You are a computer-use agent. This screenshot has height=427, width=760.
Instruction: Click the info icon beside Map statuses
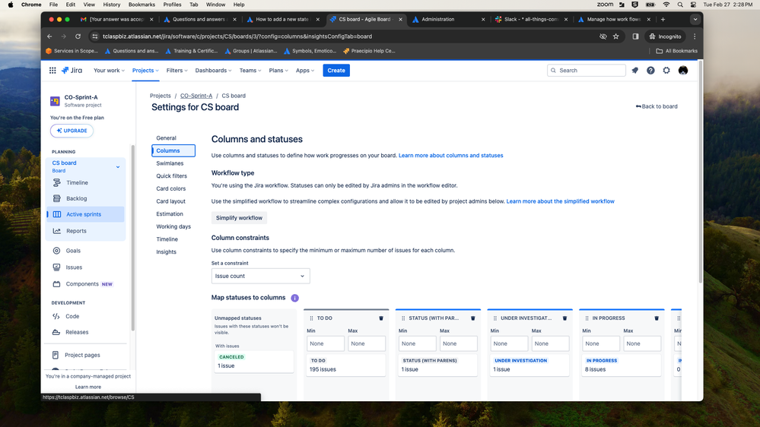coord(294,298)
